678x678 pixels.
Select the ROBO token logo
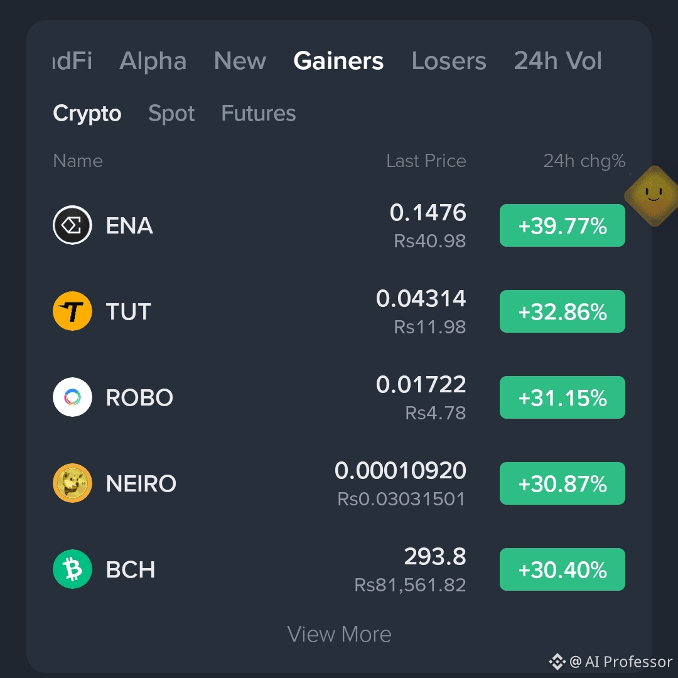72,397
